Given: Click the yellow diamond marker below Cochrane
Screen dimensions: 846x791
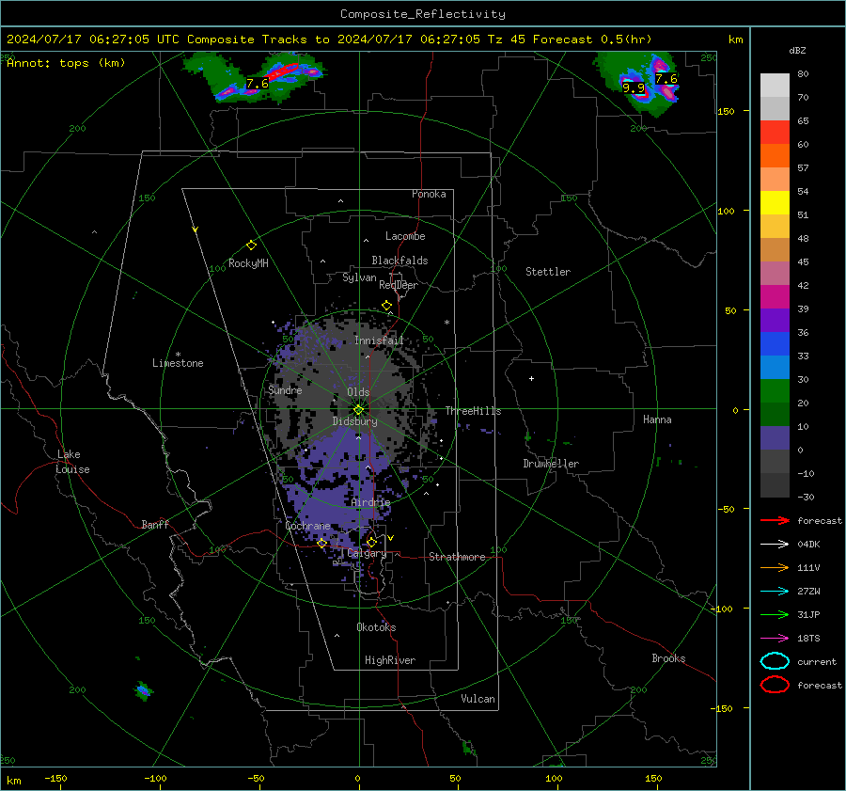Looking at the screenshot, I should tap(322, 543).
